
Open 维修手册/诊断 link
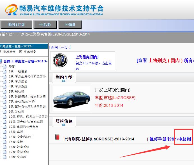click(x=162, y=139)
